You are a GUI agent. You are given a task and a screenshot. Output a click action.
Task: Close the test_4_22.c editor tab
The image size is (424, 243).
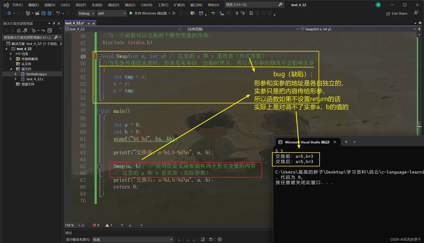(x=94, y=23)
